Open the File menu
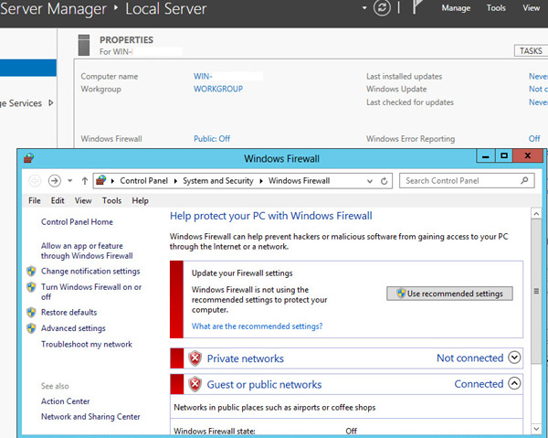The height and width of the screenshot is (438, 548). pos(35,201)
